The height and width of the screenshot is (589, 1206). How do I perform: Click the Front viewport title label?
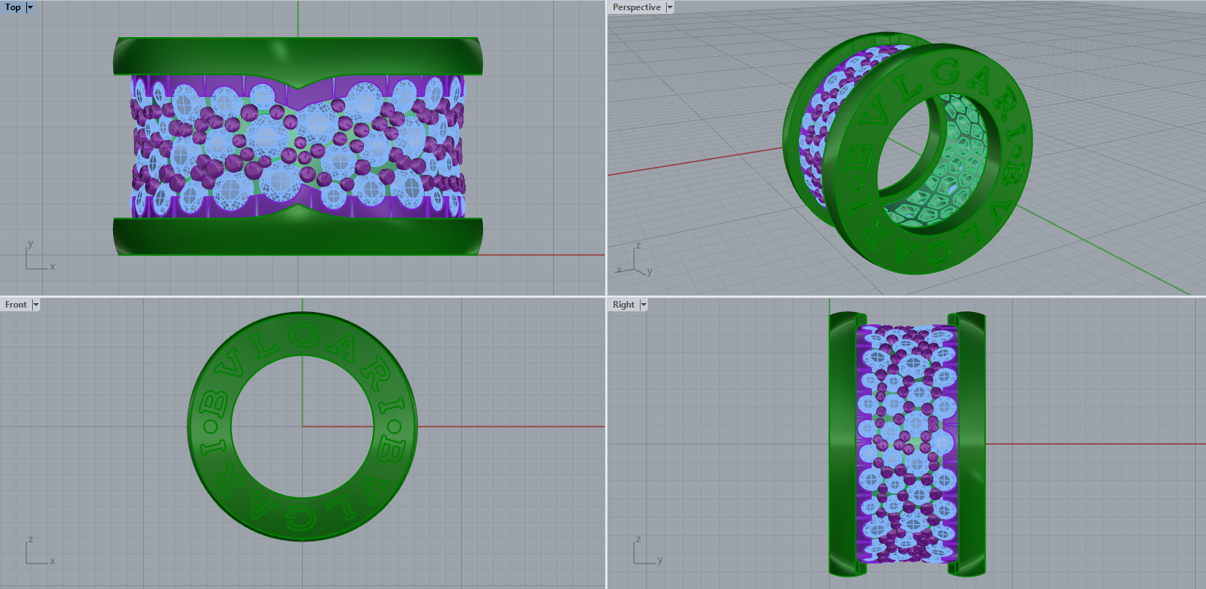16,305
